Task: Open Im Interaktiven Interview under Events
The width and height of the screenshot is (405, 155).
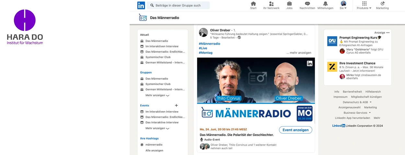Action: pos(162,111)
